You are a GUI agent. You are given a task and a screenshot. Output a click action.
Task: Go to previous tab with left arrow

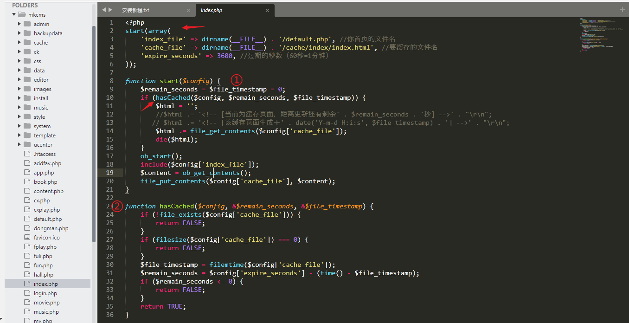click(x=104, y=10)
